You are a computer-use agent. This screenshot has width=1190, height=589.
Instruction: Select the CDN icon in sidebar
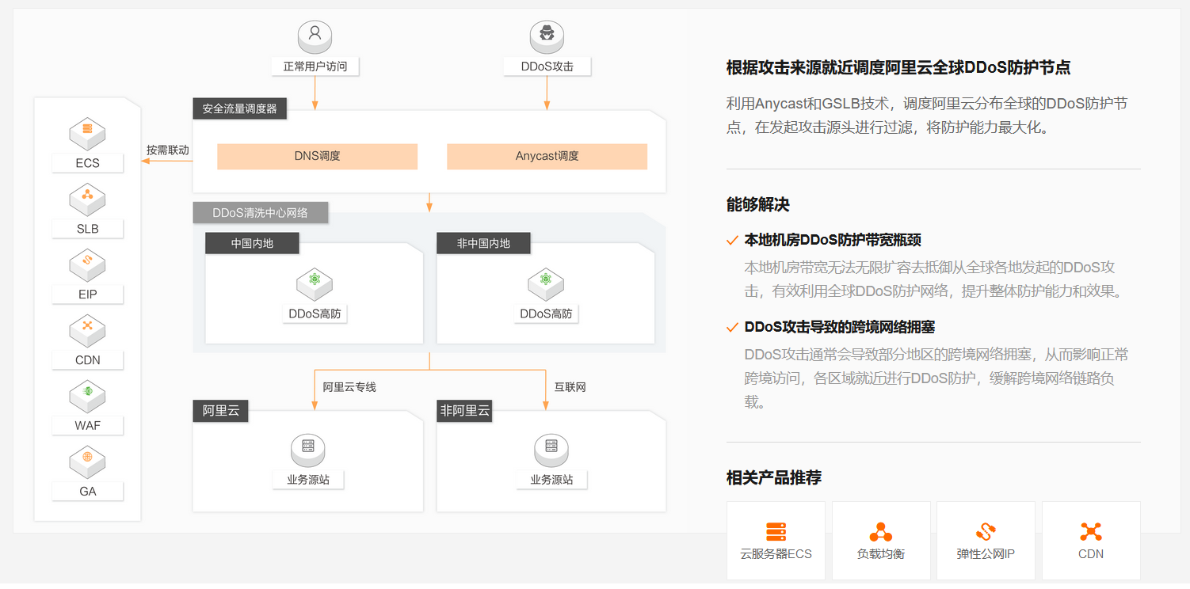point(87,330)
